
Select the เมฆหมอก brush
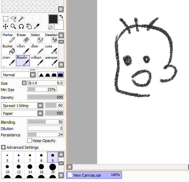[x=51, y=61]
